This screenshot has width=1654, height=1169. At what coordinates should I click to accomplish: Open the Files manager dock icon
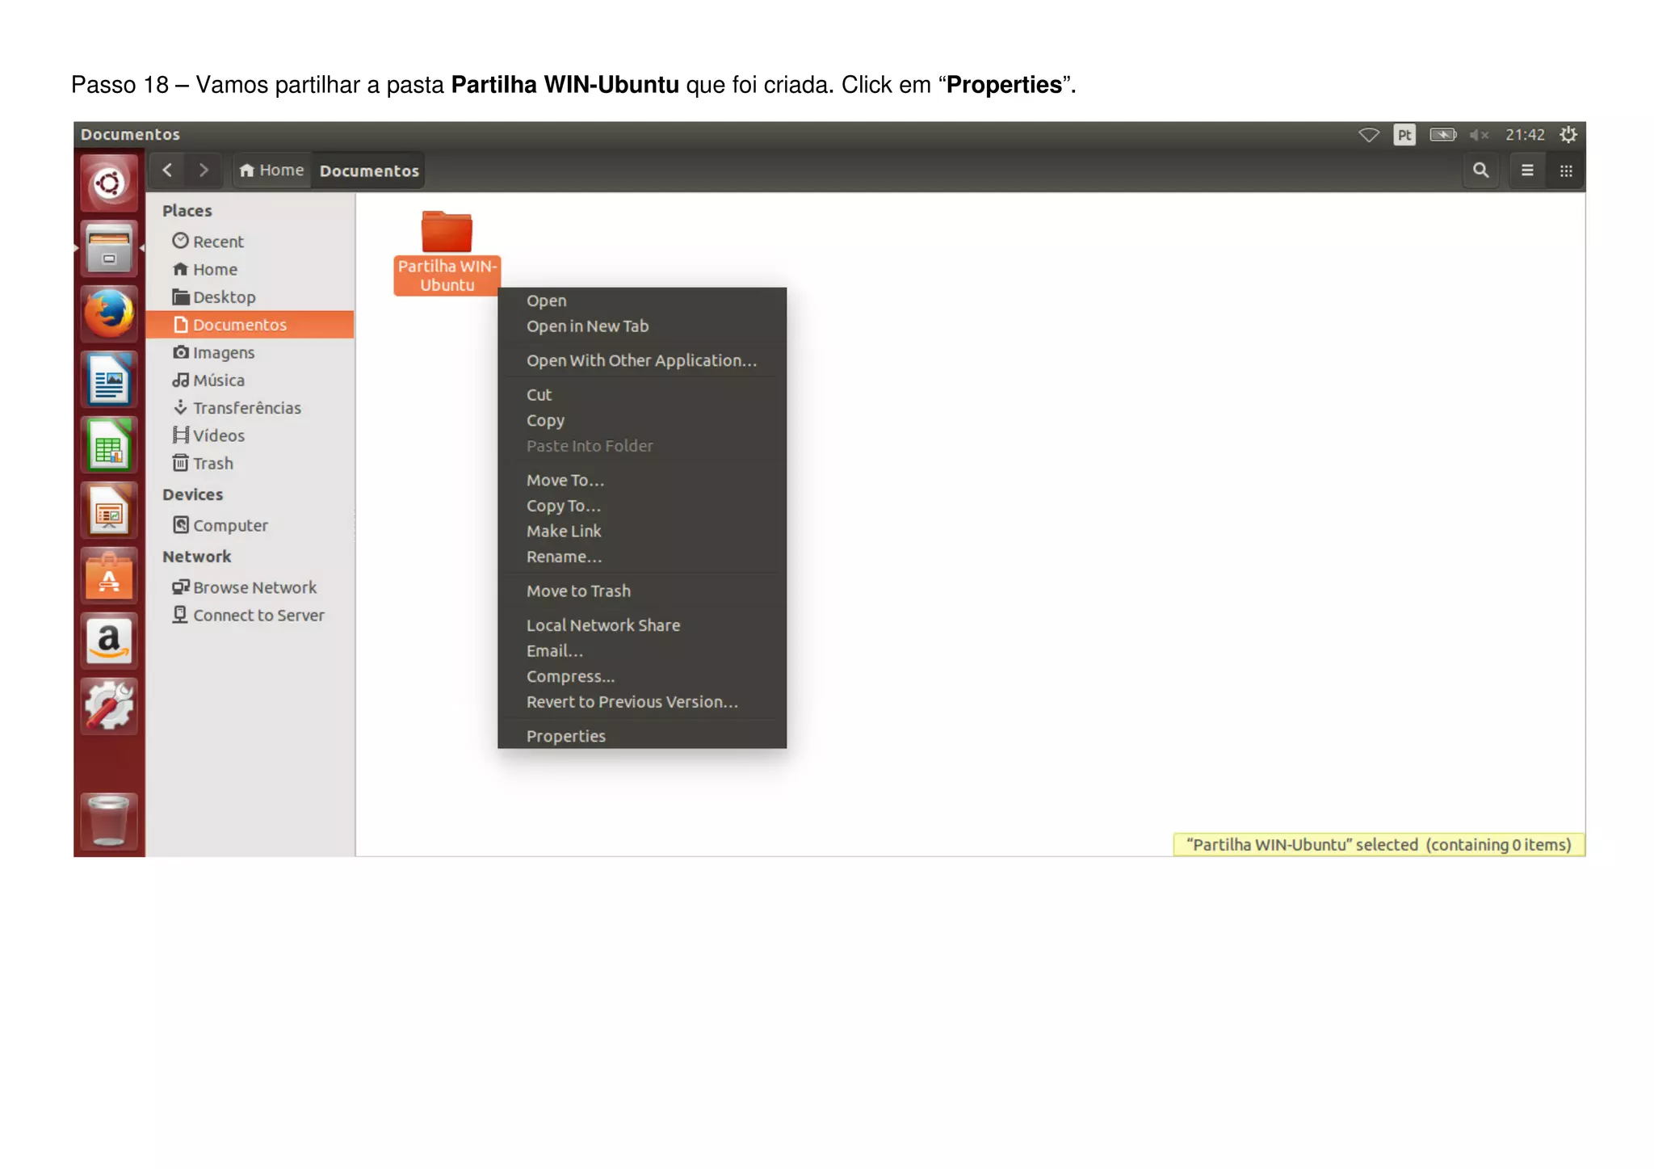109,249
